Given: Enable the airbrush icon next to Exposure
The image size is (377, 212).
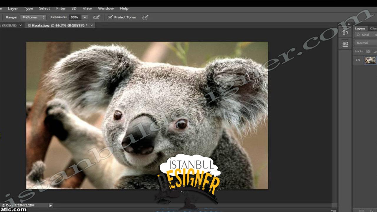Looking at the screenshot, I should coord(96,17).
